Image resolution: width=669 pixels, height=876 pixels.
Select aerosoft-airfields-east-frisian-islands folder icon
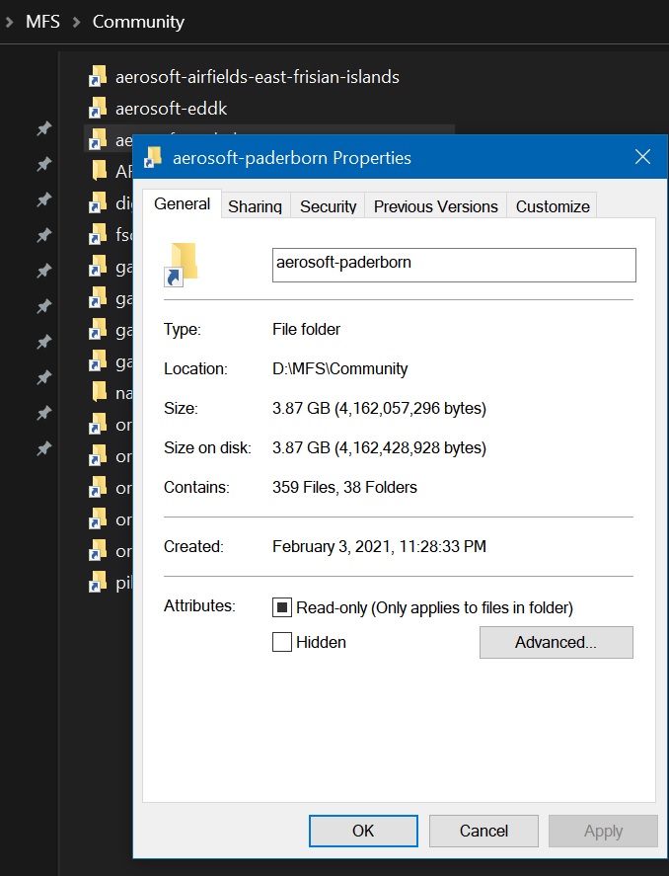99,76
